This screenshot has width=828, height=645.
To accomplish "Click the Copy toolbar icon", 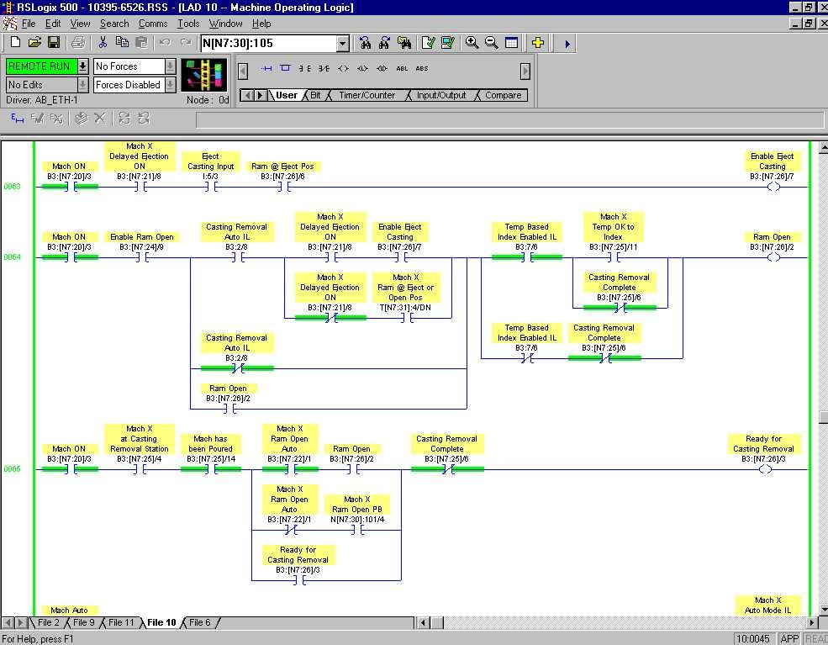I will point(122,43).
